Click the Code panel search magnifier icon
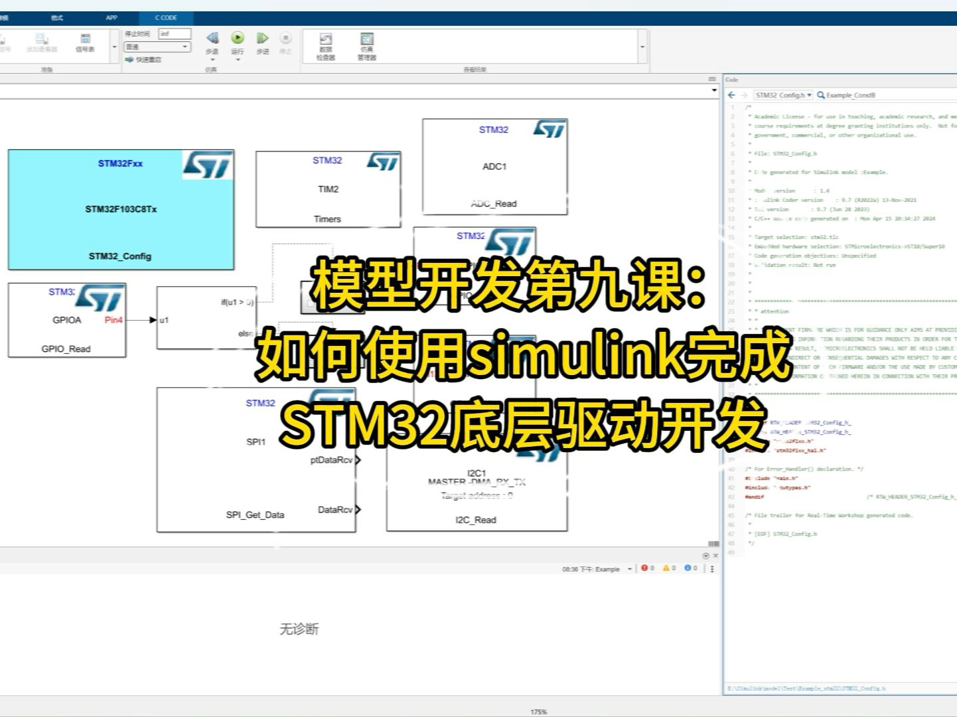This screenshot has width=957, height=717. 821,96
